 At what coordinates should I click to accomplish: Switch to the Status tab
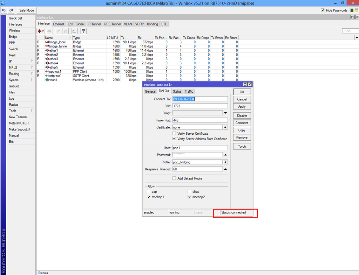[x=177, y=91]
